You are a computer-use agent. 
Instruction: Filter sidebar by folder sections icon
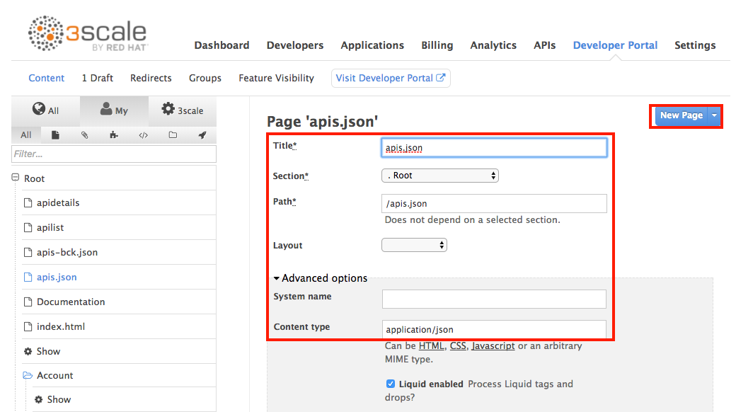(x=173, y=135)
